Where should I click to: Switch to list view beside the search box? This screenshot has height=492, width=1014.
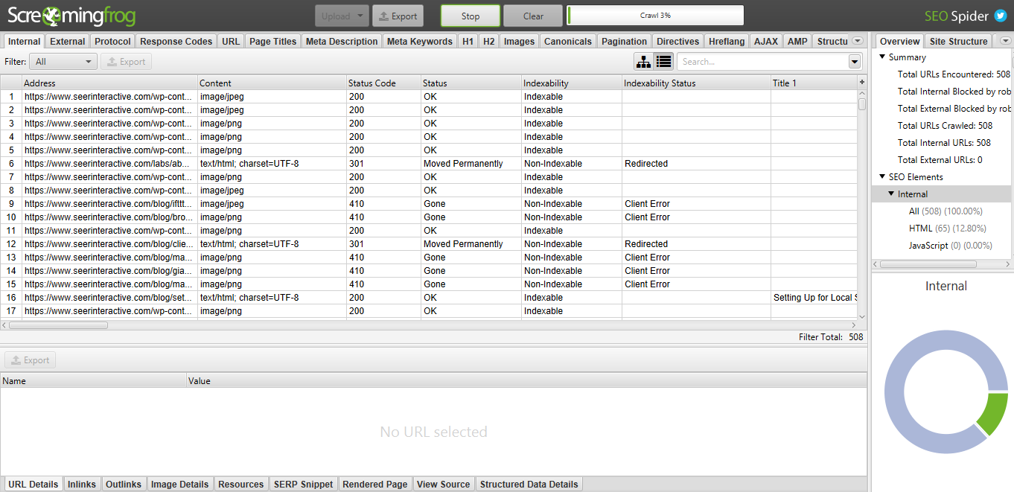663,62
